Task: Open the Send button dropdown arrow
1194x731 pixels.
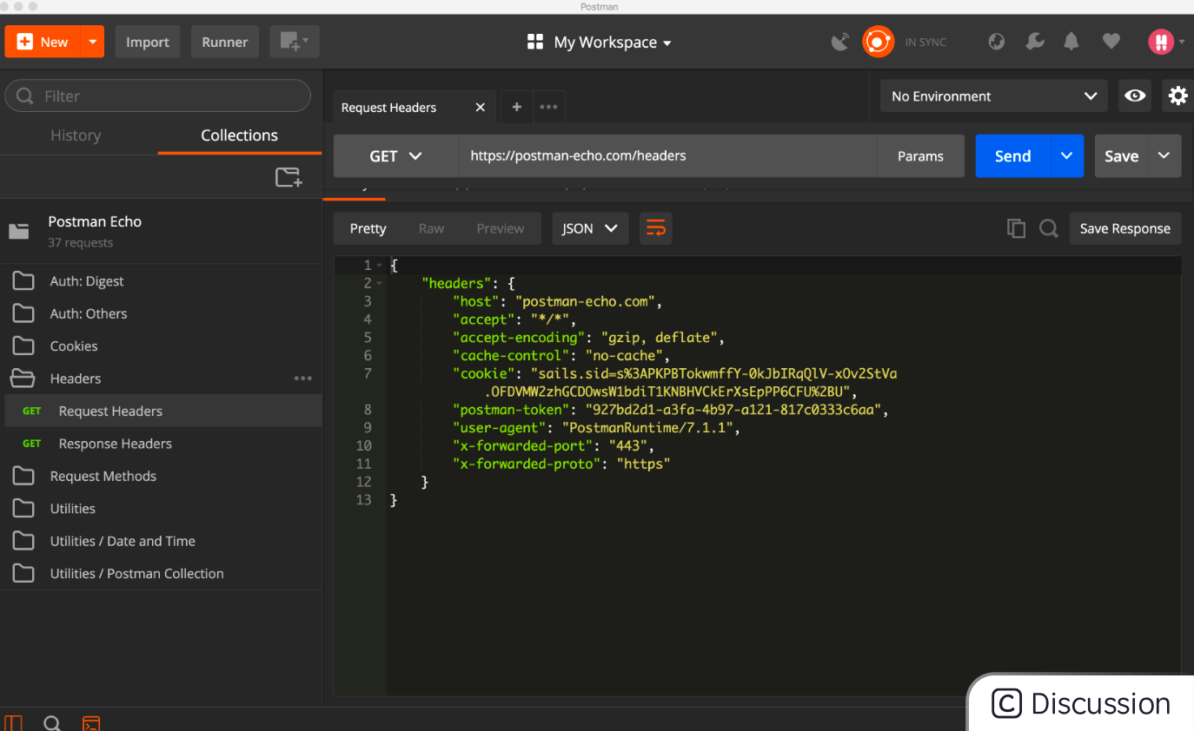Action: coord(1067,156)
